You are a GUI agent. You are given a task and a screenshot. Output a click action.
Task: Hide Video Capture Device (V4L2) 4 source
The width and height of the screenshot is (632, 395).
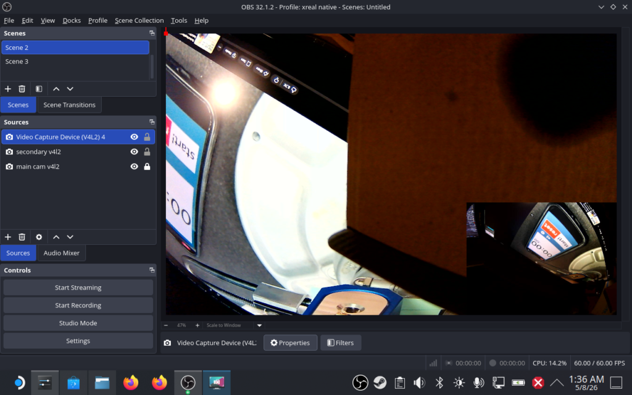[x=134, y=137]
